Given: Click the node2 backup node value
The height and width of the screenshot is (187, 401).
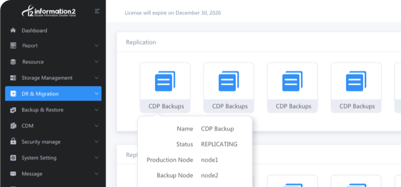Looking at the screenshot, I should pyautogui.click(x=210, y=176).
